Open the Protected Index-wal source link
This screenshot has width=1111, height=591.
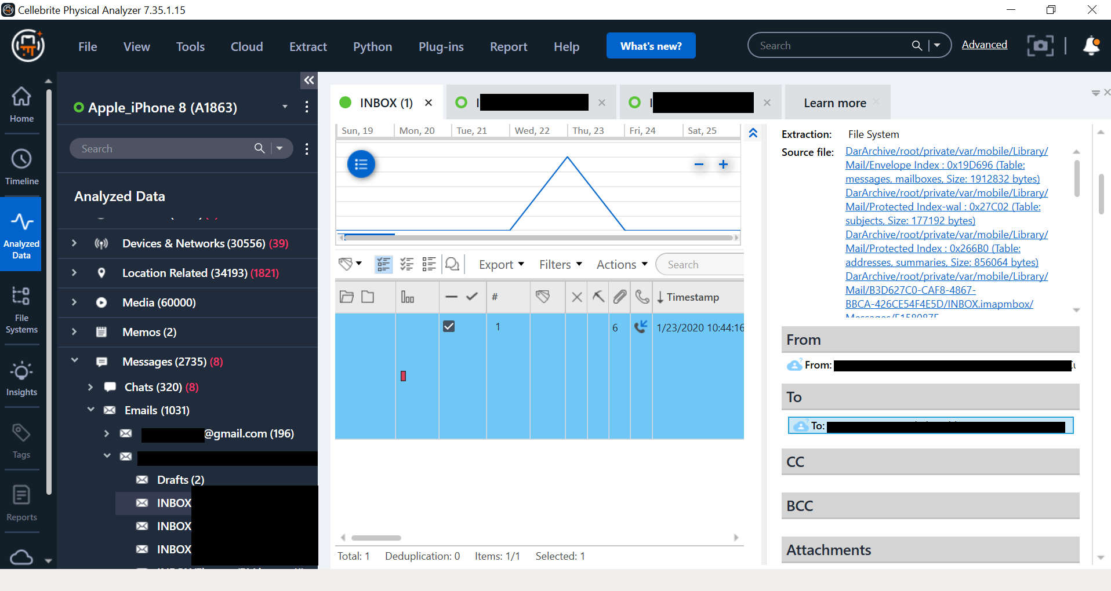[946, 207]
